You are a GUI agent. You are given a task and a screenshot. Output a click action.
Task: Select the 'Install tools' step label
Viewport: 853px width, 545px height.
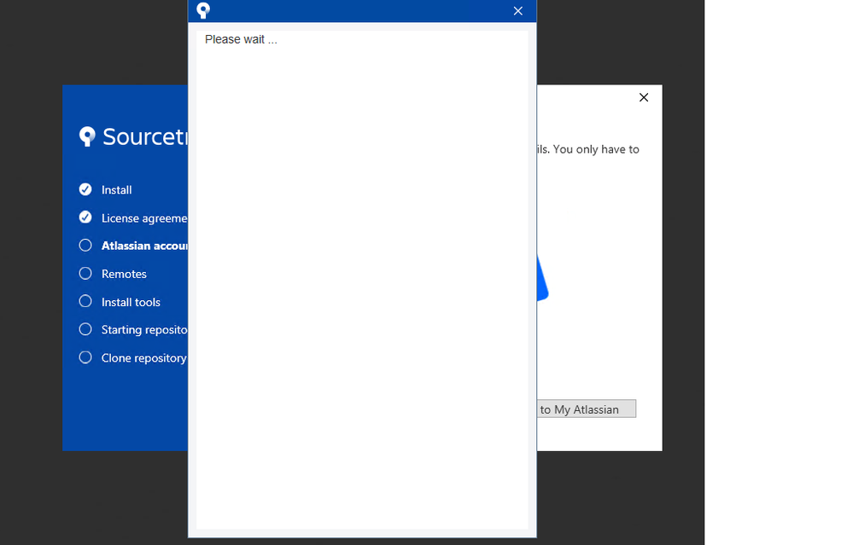click(x=131, y=302)
